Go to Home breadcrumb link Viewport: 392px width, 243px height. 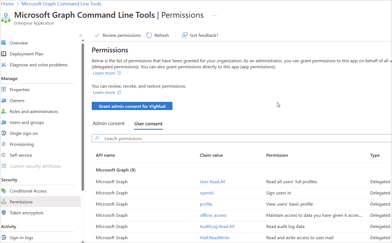click(7, 4)
